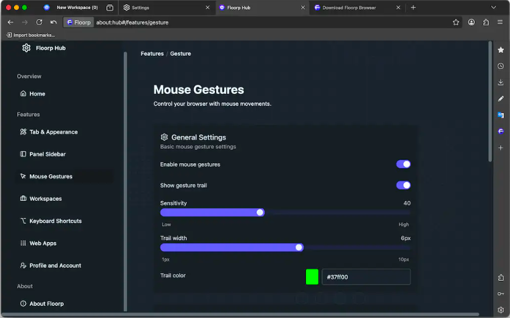The height and width of the screenshot is (318, 510).
Task: Open the Bookmarks panel star in sidebar
Action: point(500,50)
